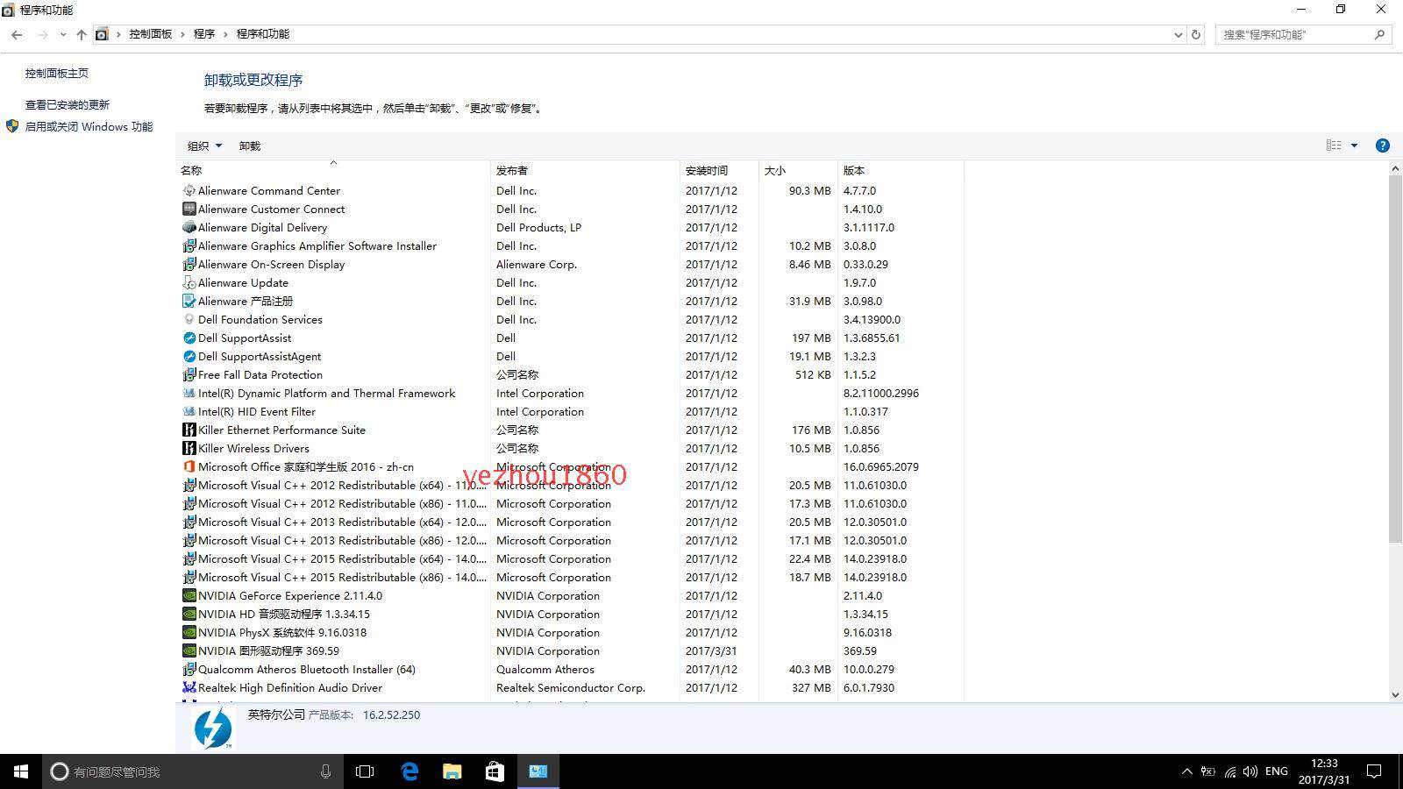Sort by the 大小 column header
This screenshot has height=789, width=1403.
(798, 170)
